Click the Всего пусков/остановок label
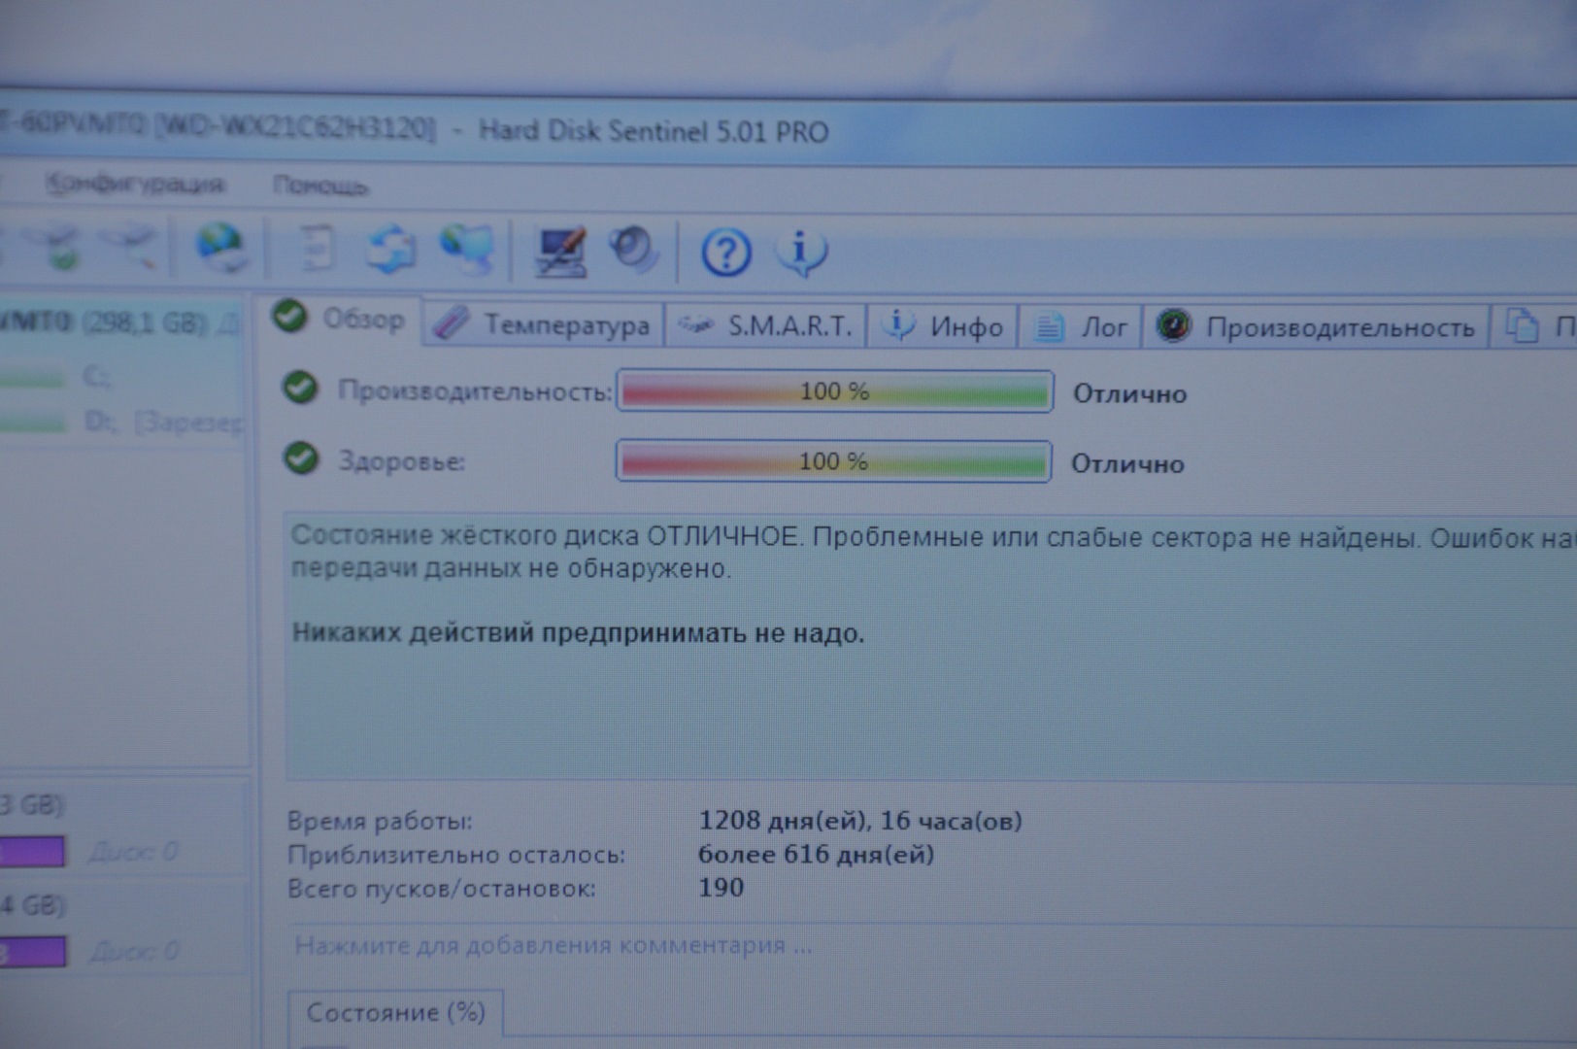Viewport: 1577px width, 1049px height. click(x=442, y=889)
